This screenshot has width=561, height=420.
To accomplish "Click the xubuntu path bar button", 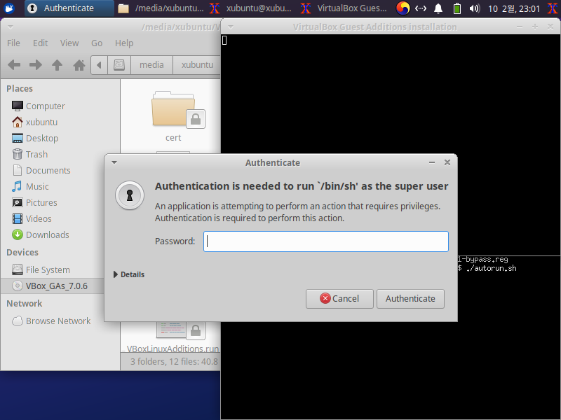I will (x=196, y=65).
